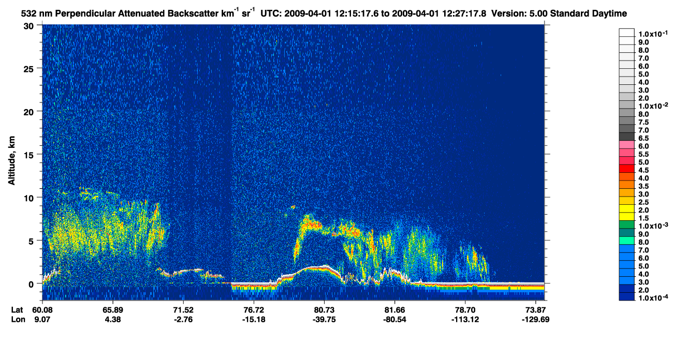Click longitude value -80.54
This screenshot has height=345, width=673.
click(x=395, y=319)
